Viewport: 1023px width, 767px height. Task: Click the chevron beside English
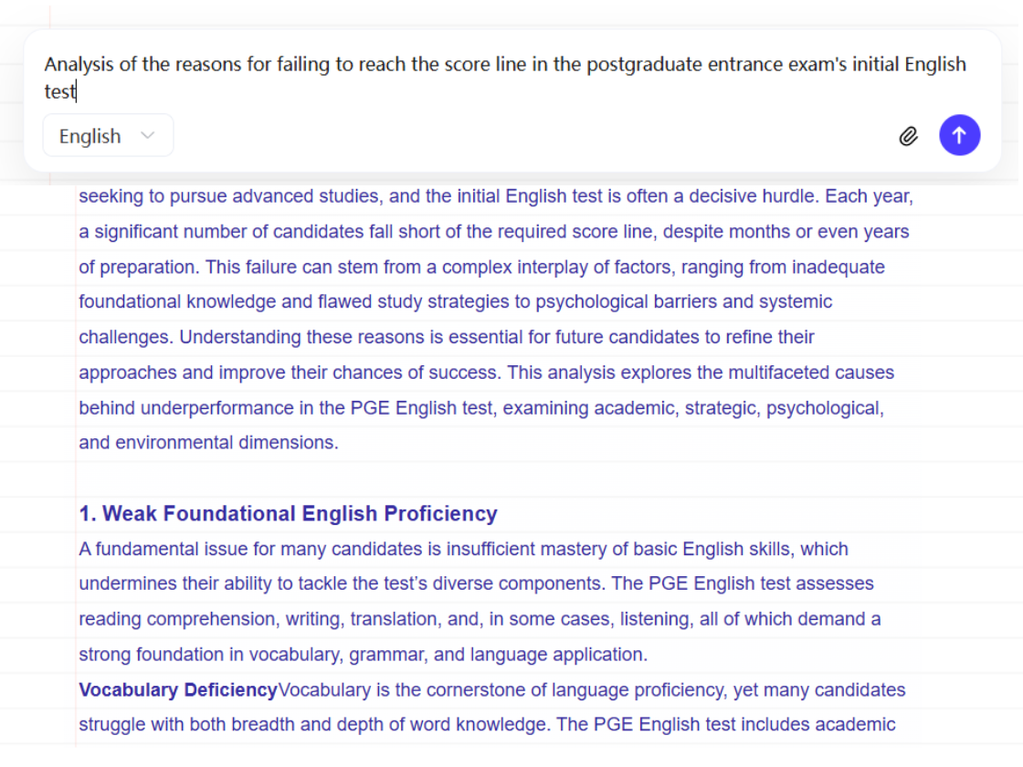[147, 135]
